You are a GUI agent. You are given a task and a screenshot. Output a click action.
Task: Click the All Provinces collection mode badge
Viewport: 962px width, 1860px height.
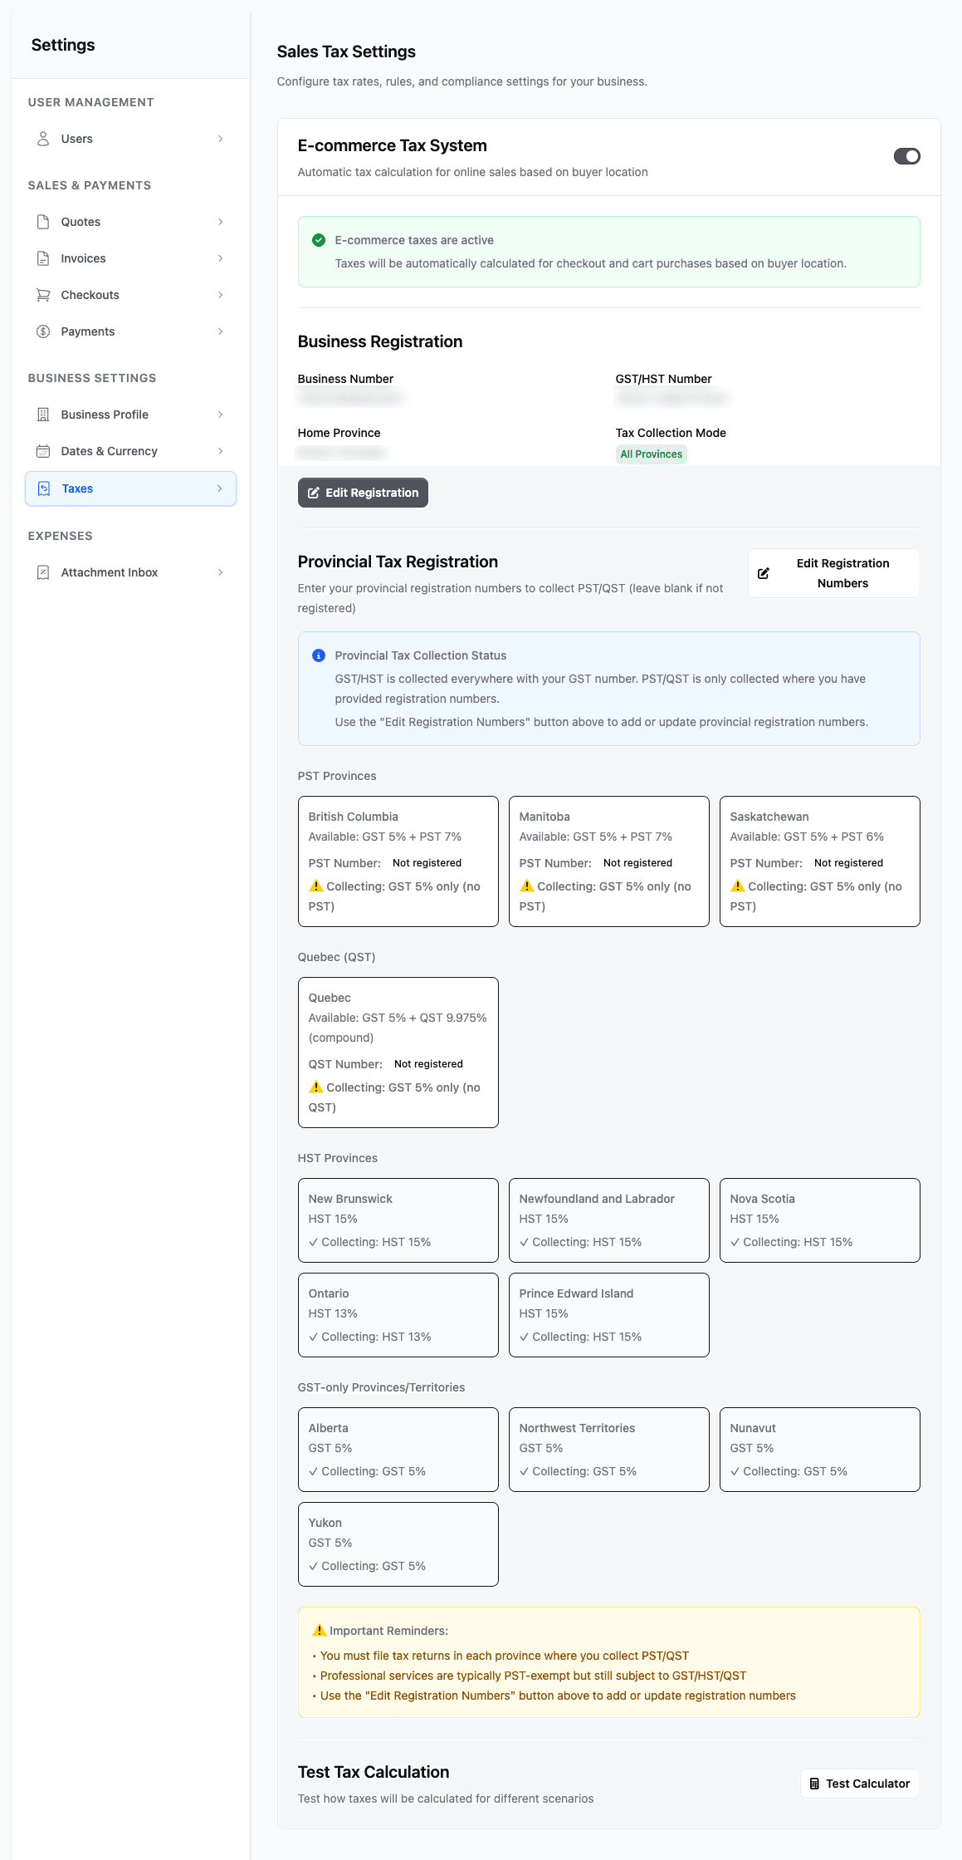[x=651, y=454]
